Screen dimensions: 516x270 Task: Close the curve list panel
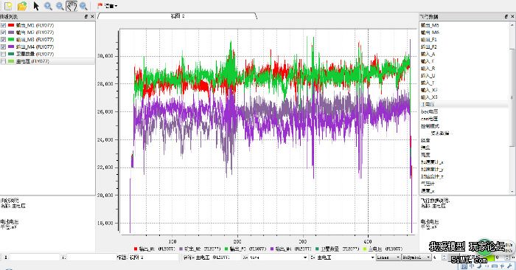tap(92, 16)
